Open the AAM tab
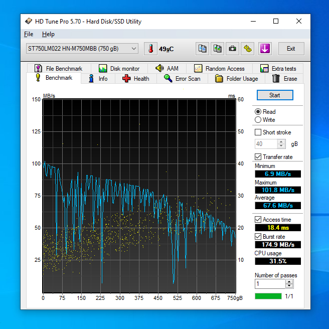Image resolution: width=329 pixels, height=329 pixels. click(167, 68)
